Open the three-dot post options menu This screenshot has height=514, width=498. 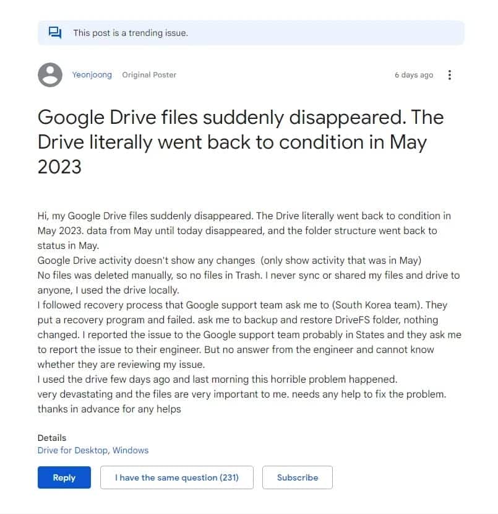(x=450, y=75)
